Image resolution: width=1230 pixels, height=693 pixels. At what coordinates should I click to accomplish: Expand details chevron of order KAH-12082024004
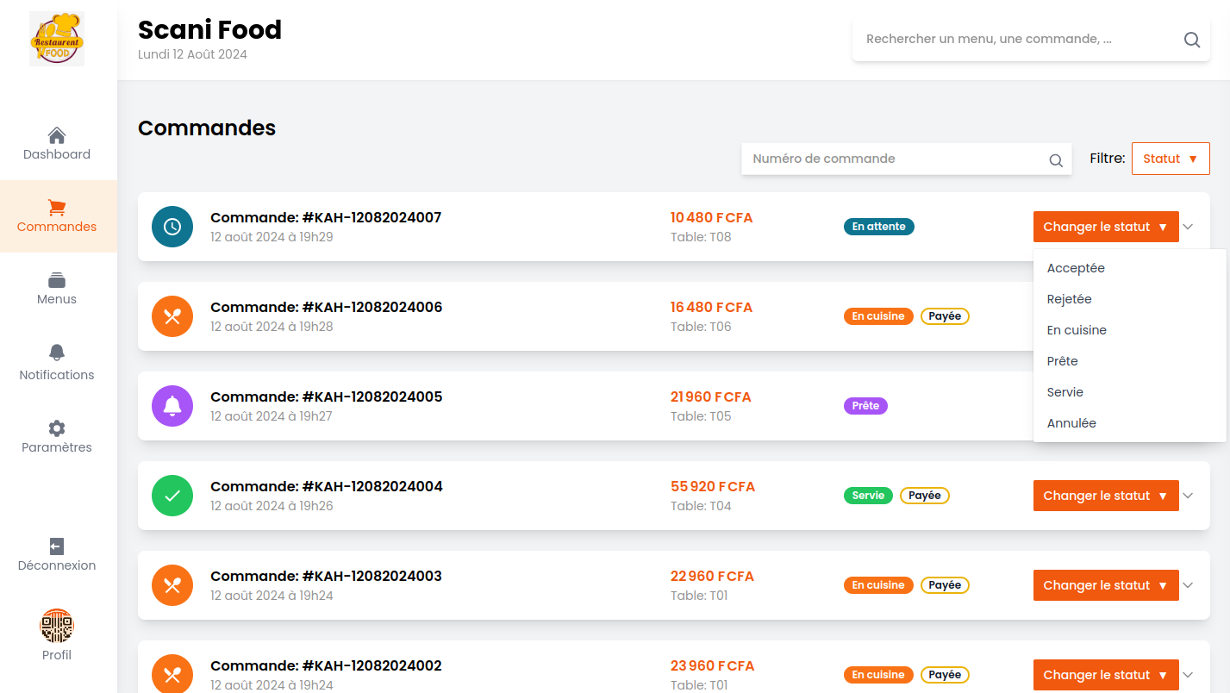pyautogui.click(x=1188, y=496)
